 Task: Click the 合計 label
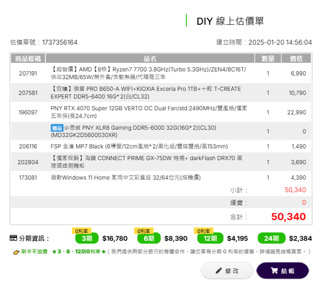pyautogui.click(x=239, y=217)
